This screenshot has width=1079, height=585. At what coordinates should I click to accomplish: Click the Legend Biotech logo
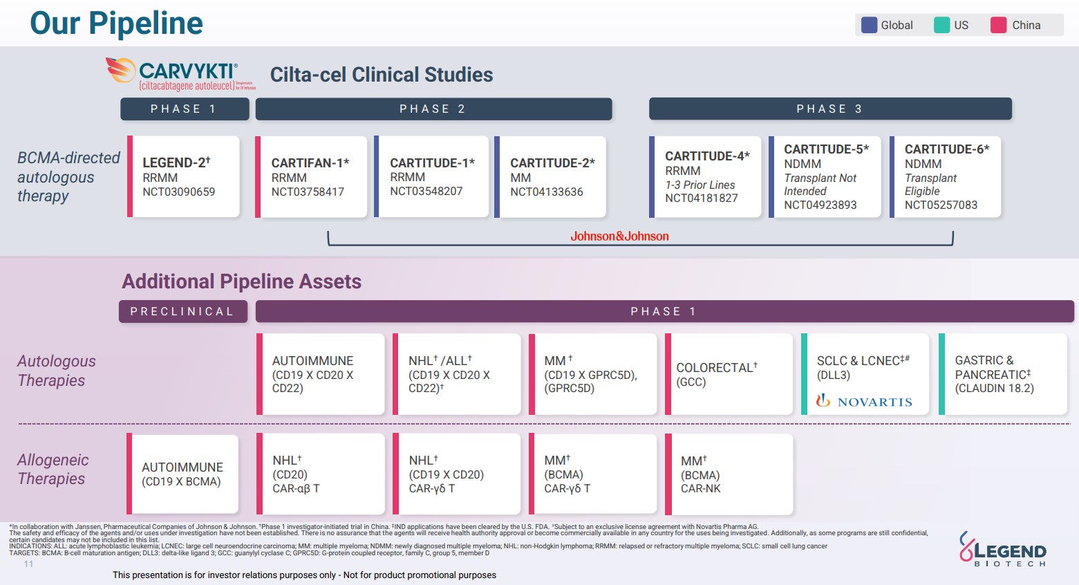pyautogui.click(x=1003, y=549)
